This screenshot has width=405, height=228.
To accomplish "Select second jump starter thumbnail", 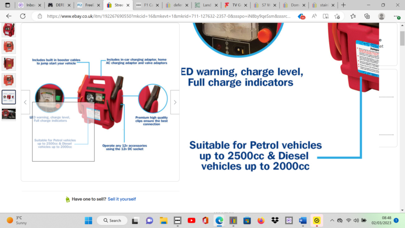I will point(9,47).
